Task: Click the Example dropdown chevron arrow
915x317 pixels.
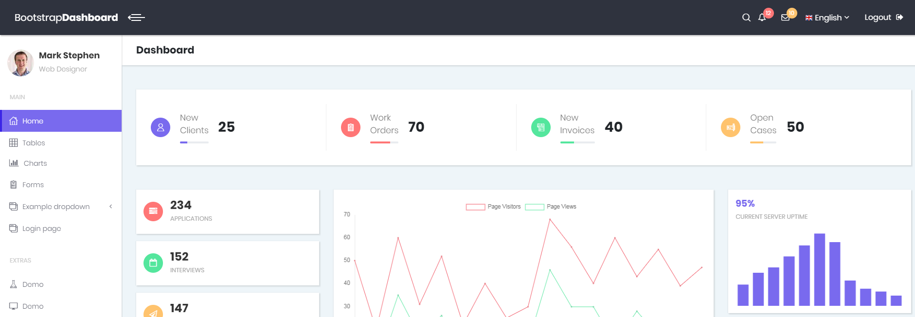Action: click(x=111, y=206)
